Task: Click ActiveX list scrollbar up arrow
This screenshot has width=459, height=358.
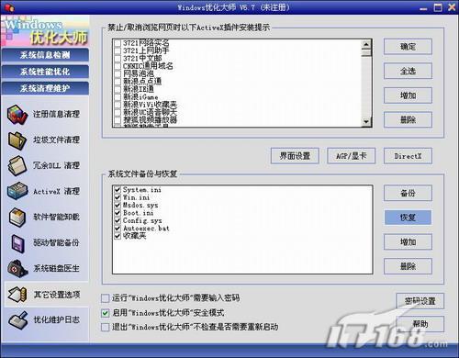Action: (x=366, y=44)
